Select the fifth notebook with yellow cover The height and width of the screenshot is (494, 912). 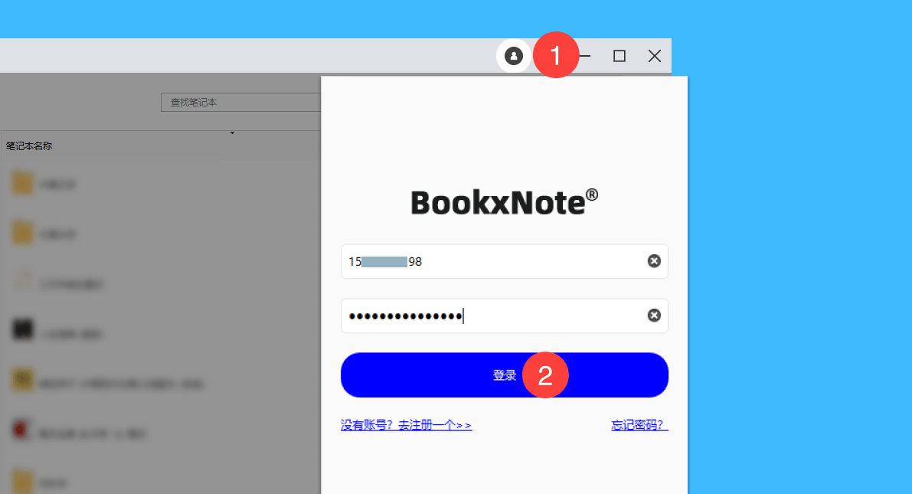[x=23, y=380]
